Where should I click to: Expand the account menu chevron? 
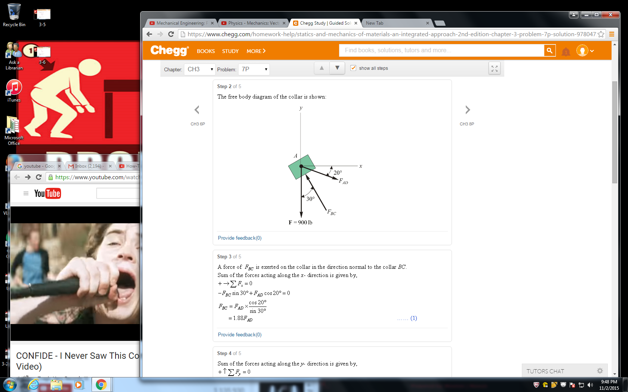point(593,50)
